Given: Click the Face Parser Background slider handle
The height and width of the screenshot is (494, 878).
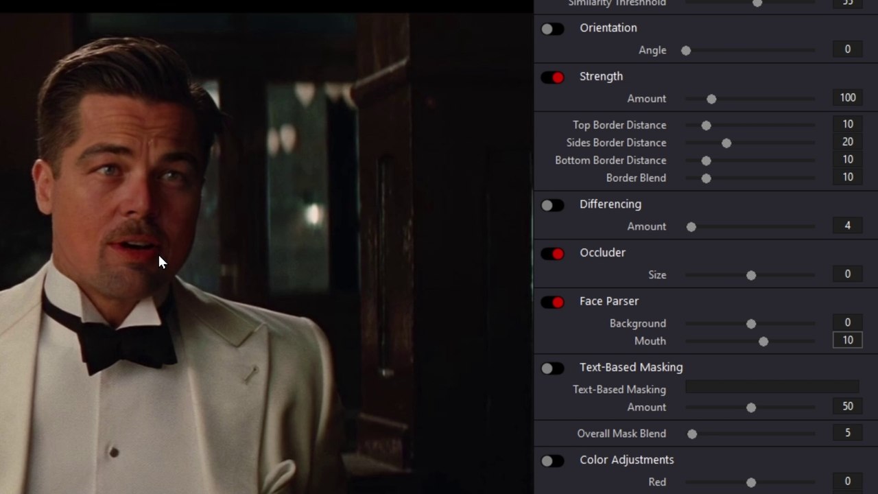Looking at the screenshot, I should [x=751, y=324].
